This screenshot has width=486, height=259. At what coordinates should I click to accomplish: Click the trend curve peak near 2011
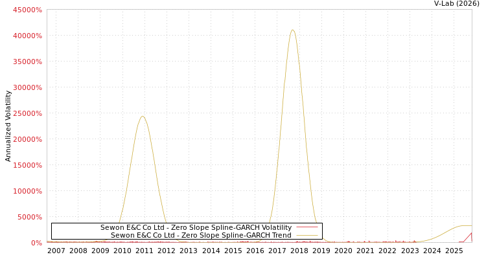(x=143, y=117)
